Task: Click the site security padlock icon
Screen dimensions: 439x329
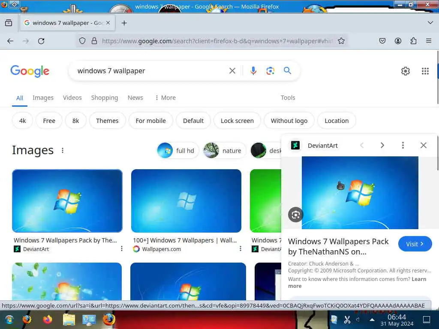Action: coord(94,41)
